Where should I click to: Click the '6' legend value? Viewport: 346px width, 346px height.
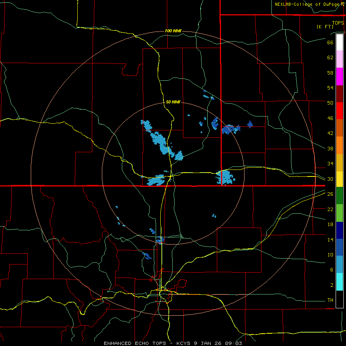point(332,270)
